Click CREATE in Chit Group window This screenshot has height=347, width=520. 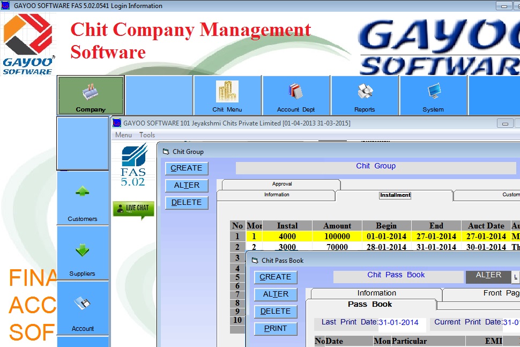(x=187, y=168)
